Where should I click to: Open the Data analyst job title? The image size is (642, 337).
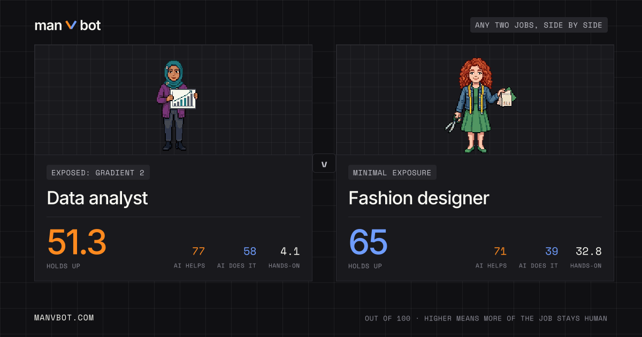(97, 198)
